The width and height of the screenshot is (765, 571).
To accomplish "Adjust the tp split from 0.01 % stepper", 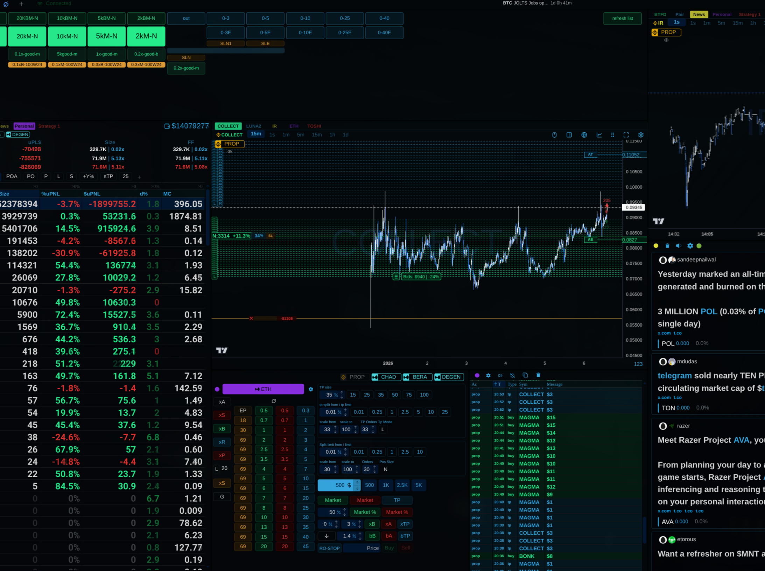I will point(345,412).
